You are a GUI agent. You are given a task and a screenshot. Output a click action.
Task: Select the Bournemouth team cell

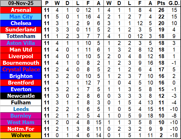pyautogui.click(x=21, y=63)
